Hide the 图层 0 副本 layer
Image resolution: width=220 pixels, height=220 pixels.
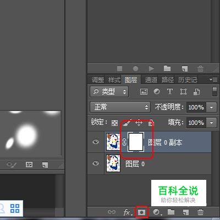pyautogui.click(x=96, y=142)
